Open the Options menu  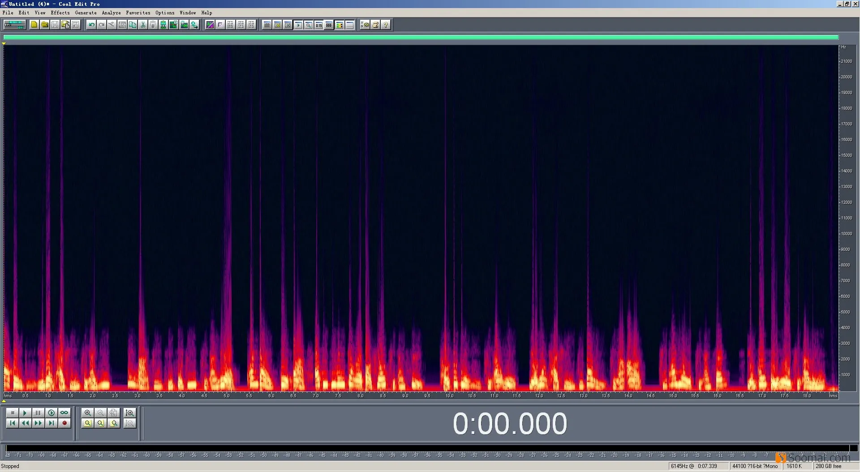pos(165,13)
